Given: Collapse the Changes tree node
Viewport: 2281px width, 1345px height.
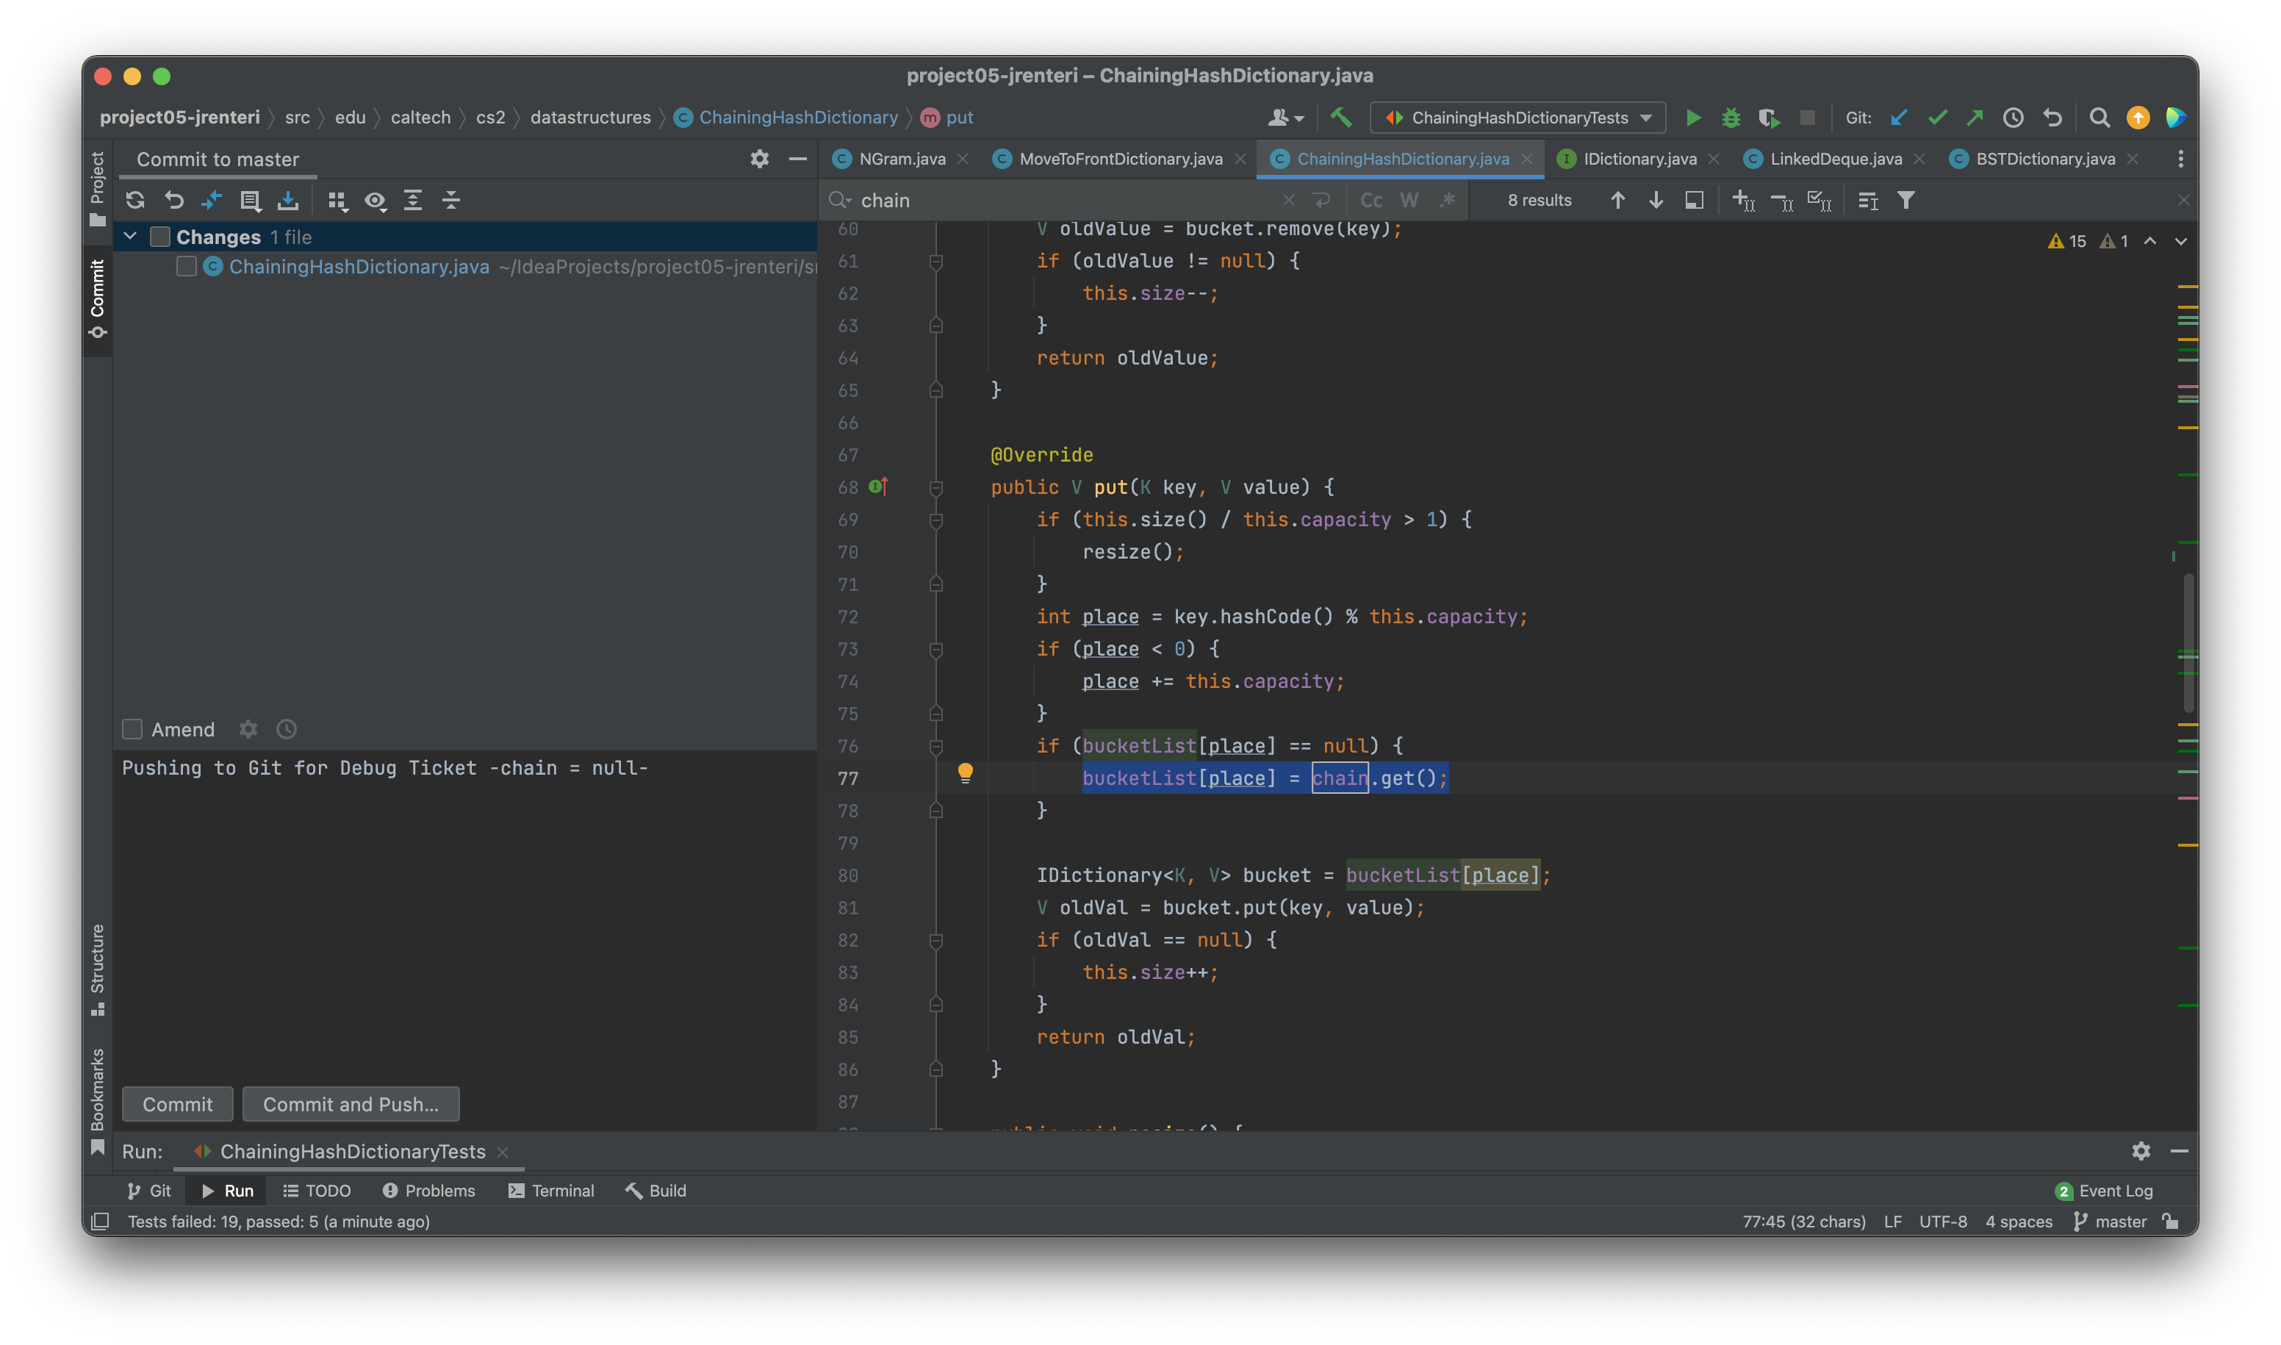Looking at the screenshot, I should click(131, 237).
